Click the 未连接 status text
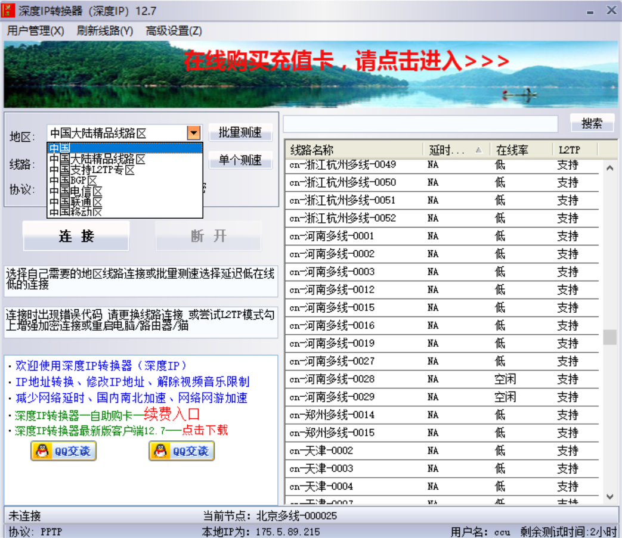 point(24,516)
